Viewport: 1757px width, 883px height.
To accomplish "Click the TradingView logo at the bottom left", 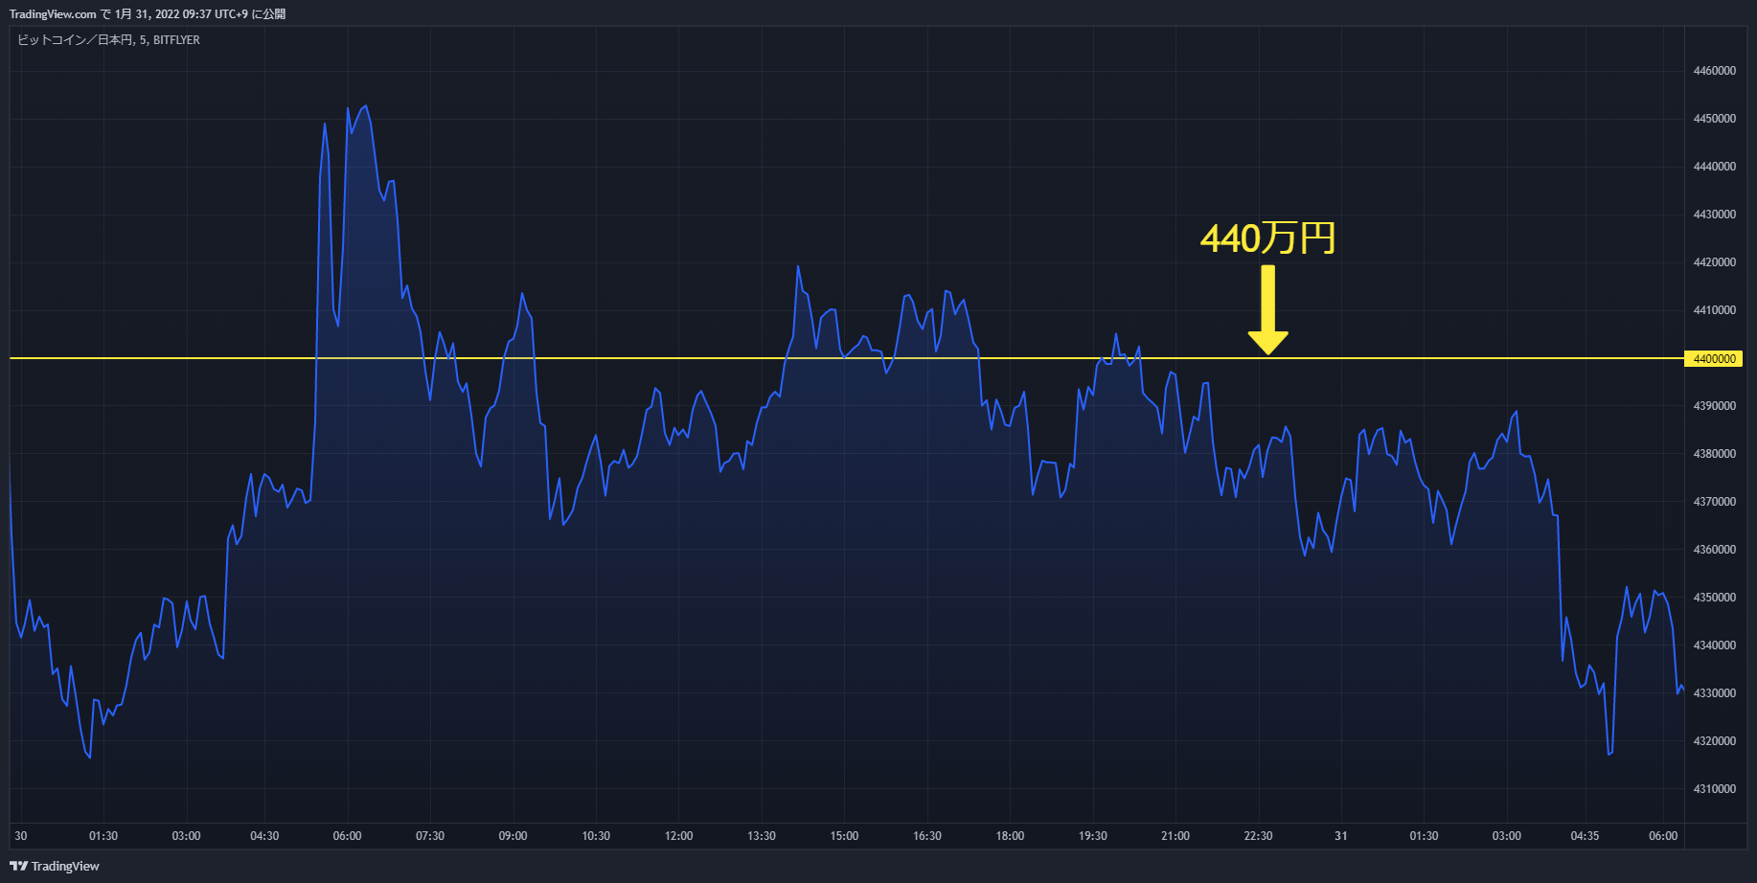I will coord(55,866).
